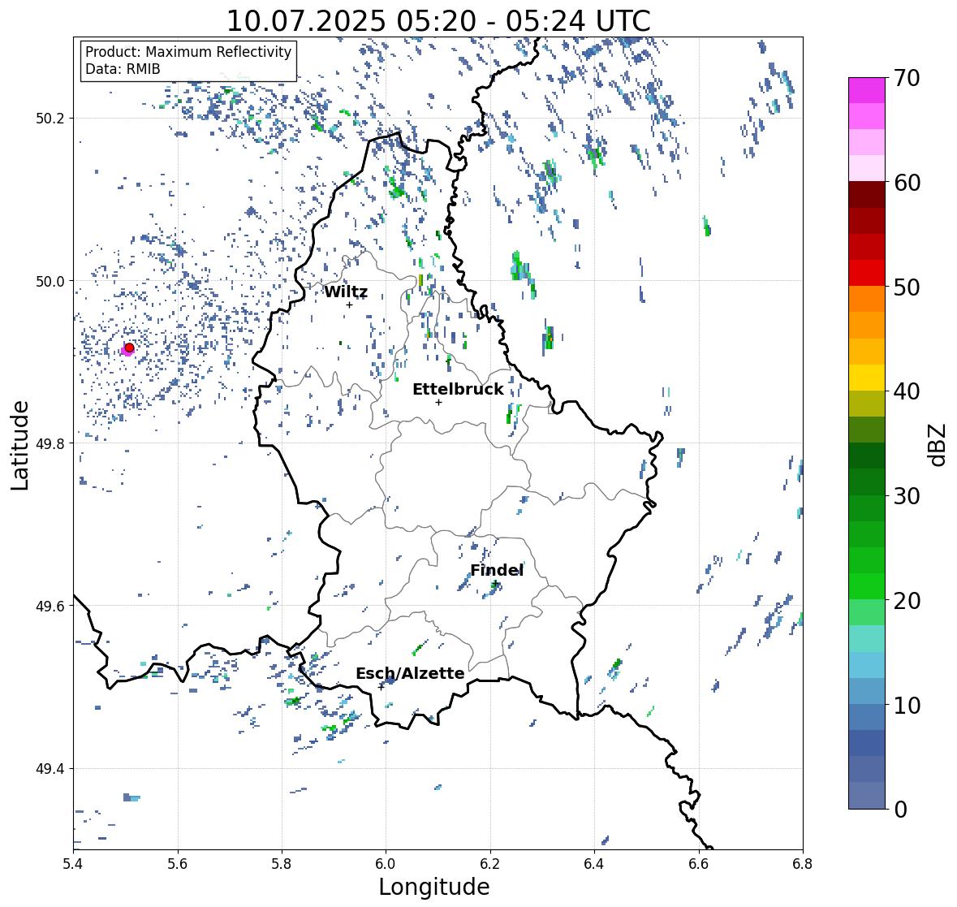The height and width of the screenshot is (907, 957).
Task: Click the 'Data: RMIB' legend text
Action: click(x=123, y=69)
